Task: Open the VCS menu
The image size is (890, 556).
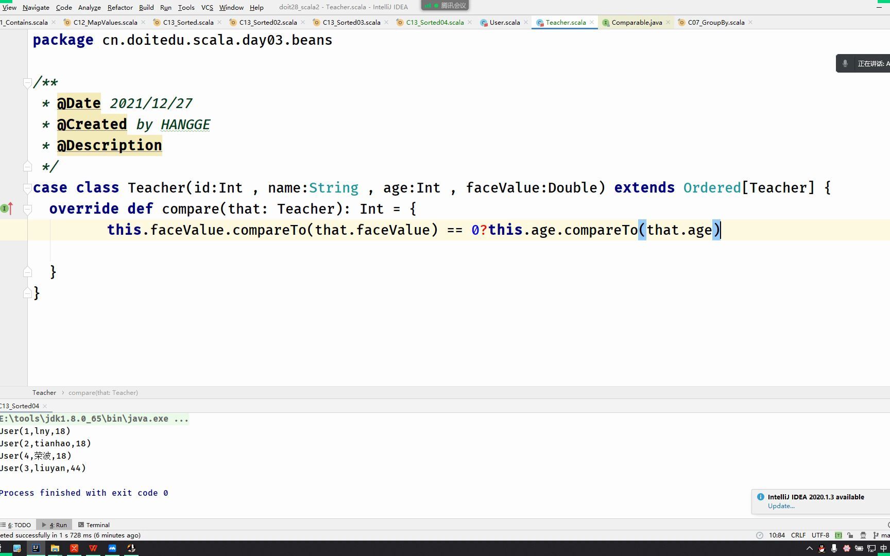Action: 207,7
